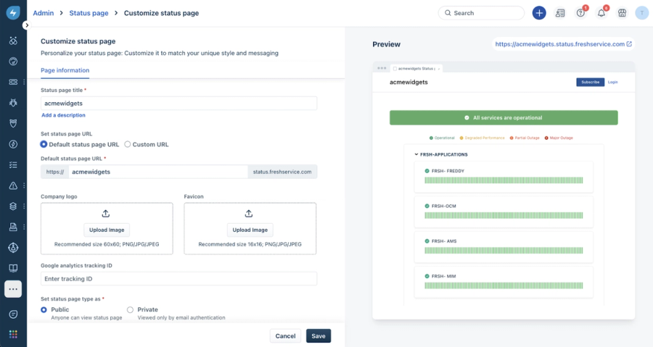Click the 'https://' prefix text

point(55,172)
